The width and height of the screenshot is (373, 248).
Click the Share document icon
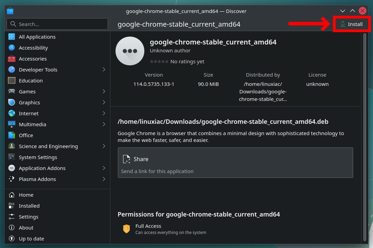(x=126, y=159)
